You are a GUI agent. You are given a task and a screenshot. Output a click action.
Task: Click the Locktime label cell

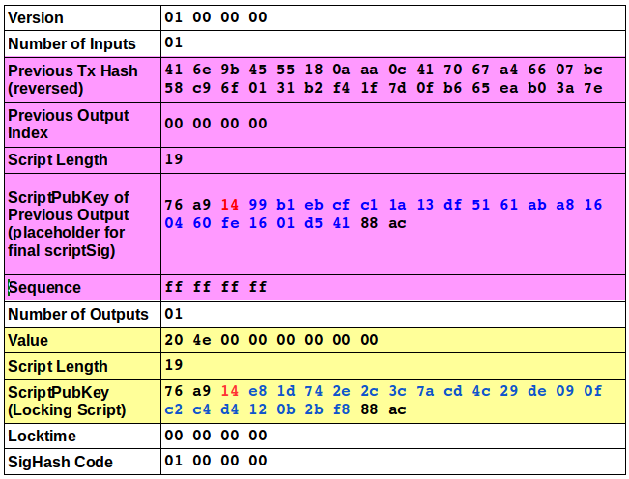tap(42, 437)
